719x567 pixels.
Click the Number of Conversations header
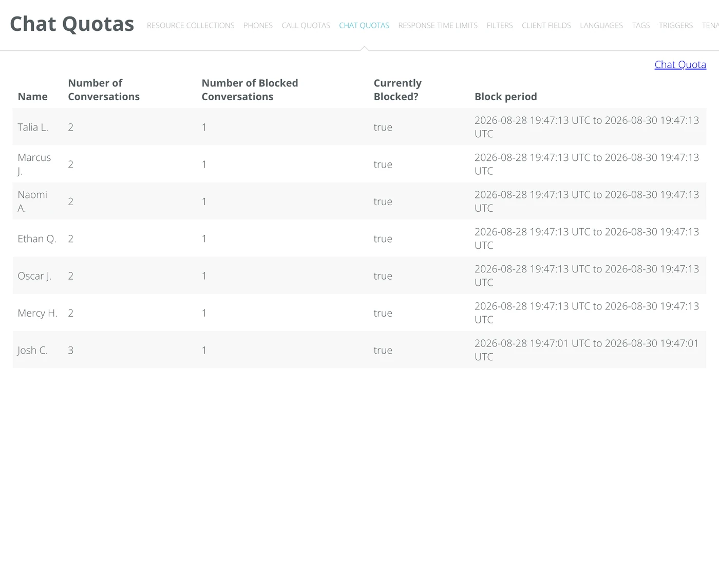tap(104, 90)
